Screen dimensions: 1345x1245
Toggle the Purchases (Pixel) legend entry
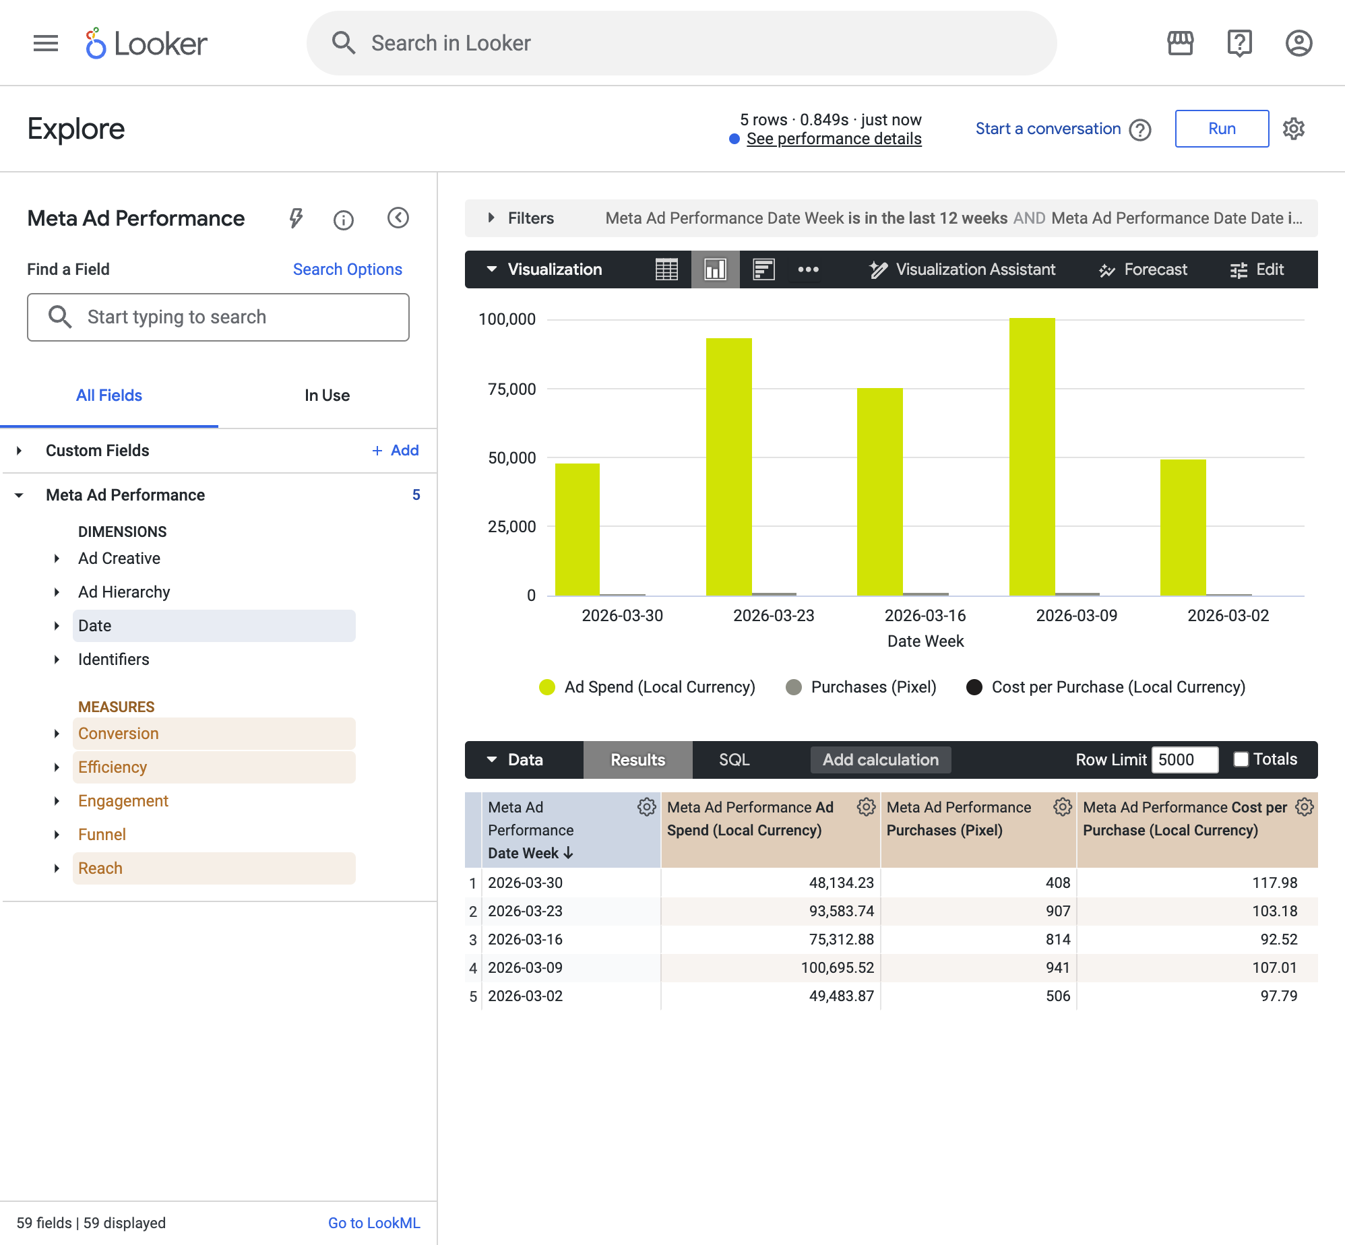point(861,687)
